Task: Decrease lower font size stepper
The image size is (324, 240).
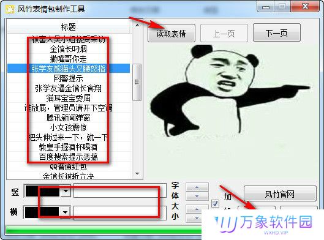Action: [x=197, y=218]
